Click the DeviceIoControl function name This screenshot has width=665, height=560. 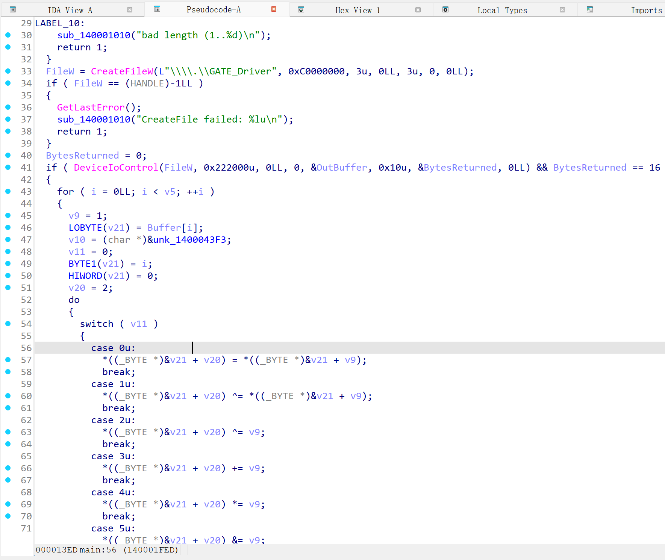(116, 168)
